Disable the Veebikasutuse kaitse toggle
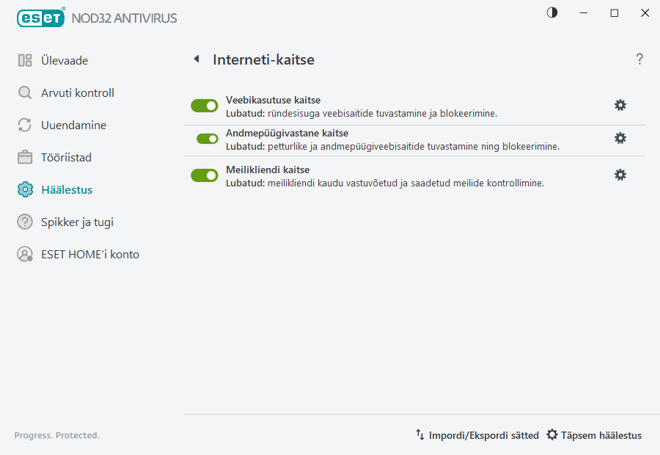The width and height of the screenshot is (660, 455). point(205,105)
